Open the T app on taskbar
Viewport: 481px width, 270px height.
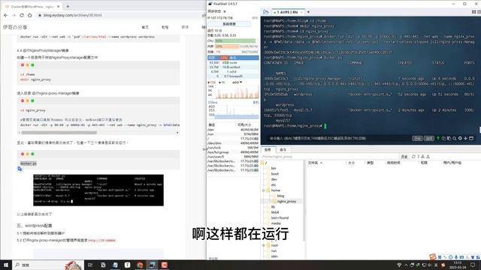click(x=127, y=265)
